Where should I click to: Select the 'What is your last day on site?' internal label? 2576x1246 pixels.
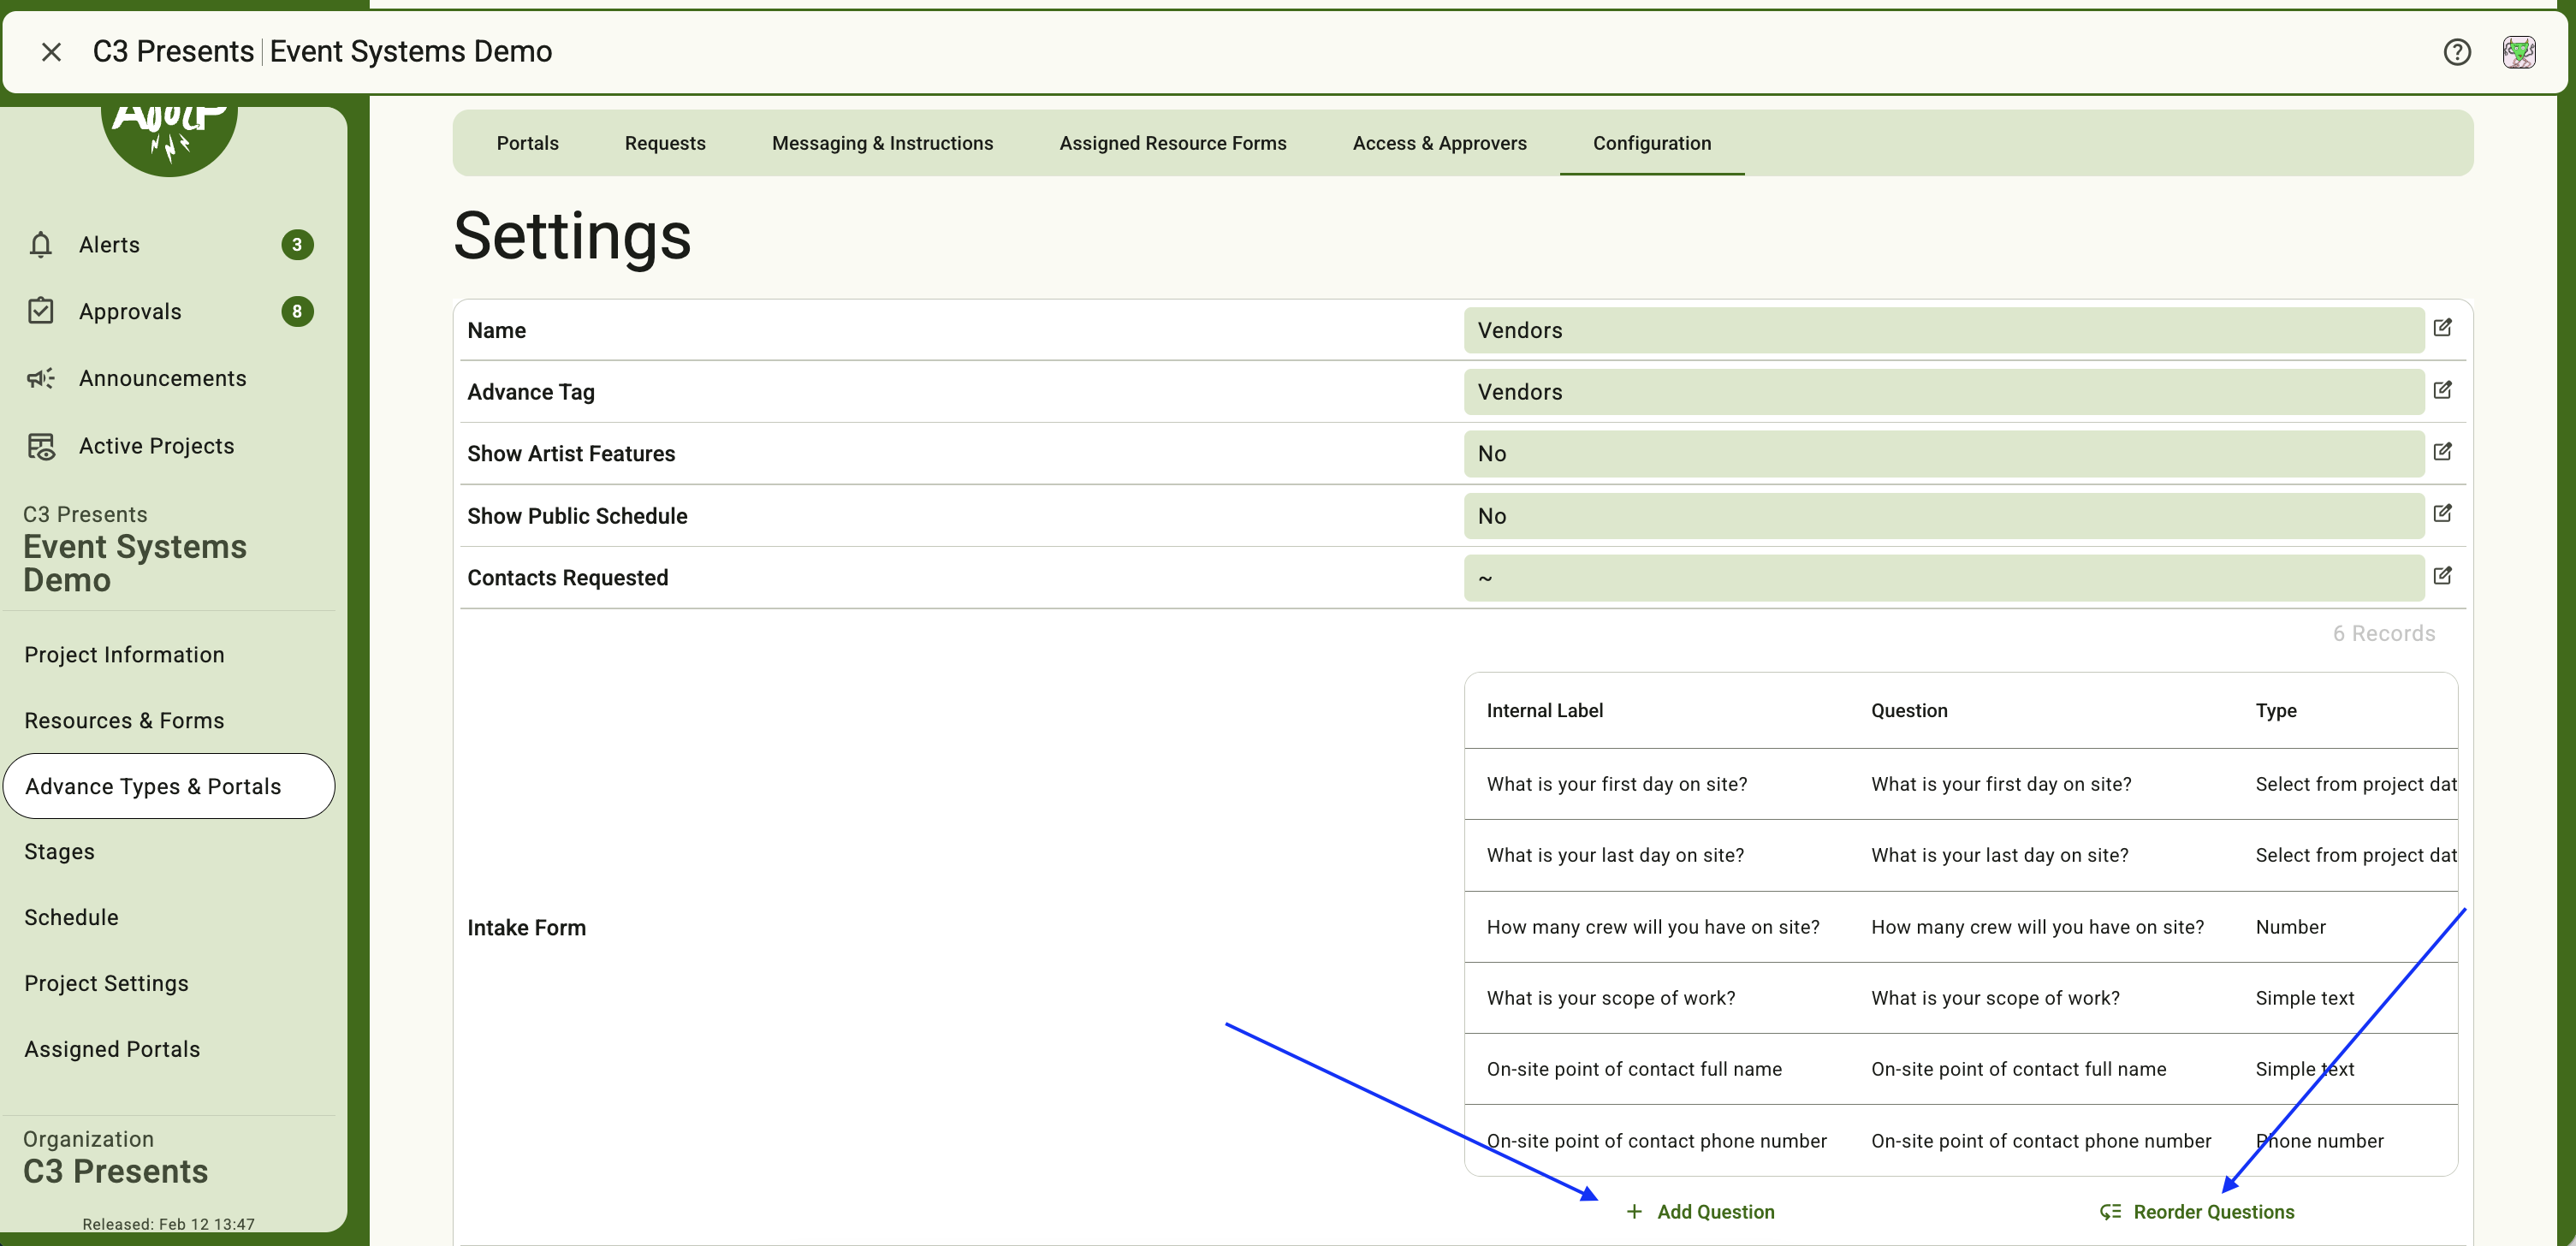tap(1615, 856)
